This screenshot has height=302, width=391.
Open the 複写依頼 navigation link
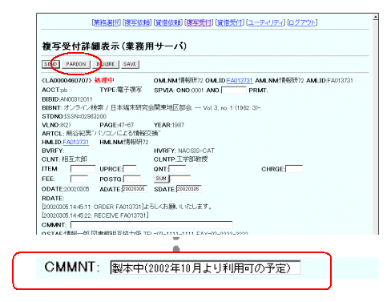click(137, 22)
